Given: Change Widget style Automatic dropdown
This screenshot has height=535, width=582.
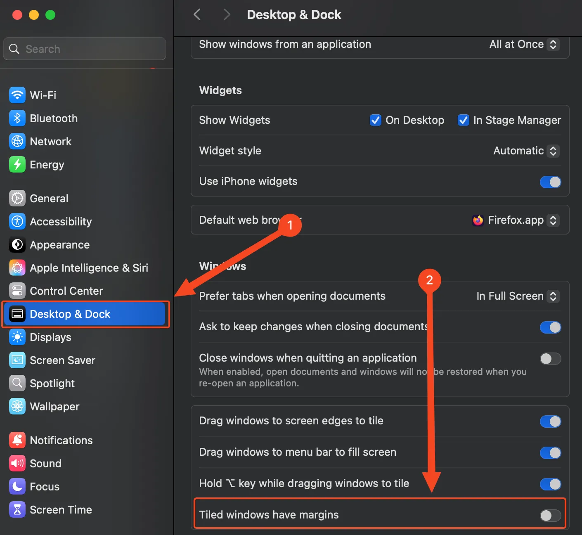Looking at the screenshot, I should (x=526, y=151).
